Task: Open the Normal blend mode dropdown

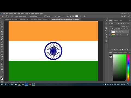Action: [x=115, y=26]
